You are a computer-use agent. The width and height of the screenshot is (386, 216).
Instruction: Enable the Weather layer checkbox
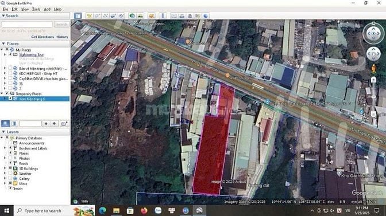[10, 173]
